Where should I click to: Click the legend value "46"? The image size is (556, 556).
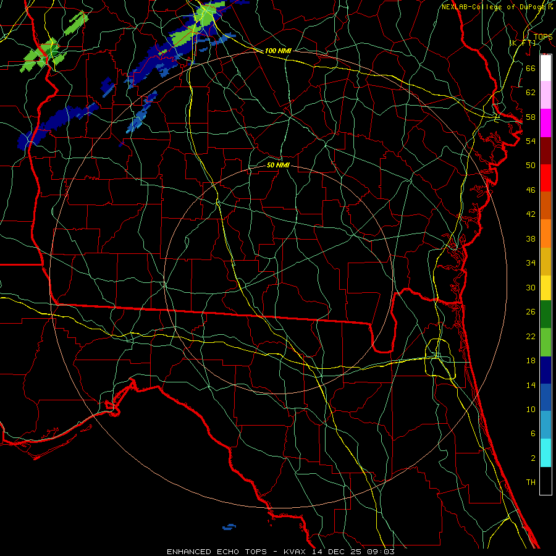[531, 190]
